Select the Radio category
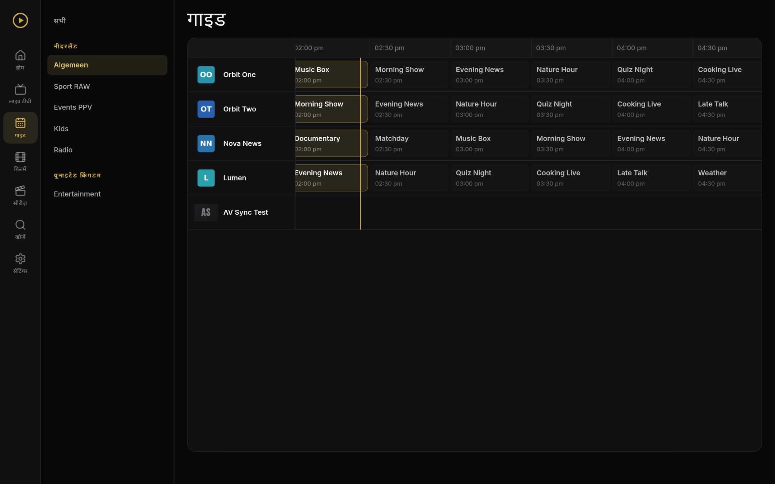775x484 pixels. click(107, 150)
